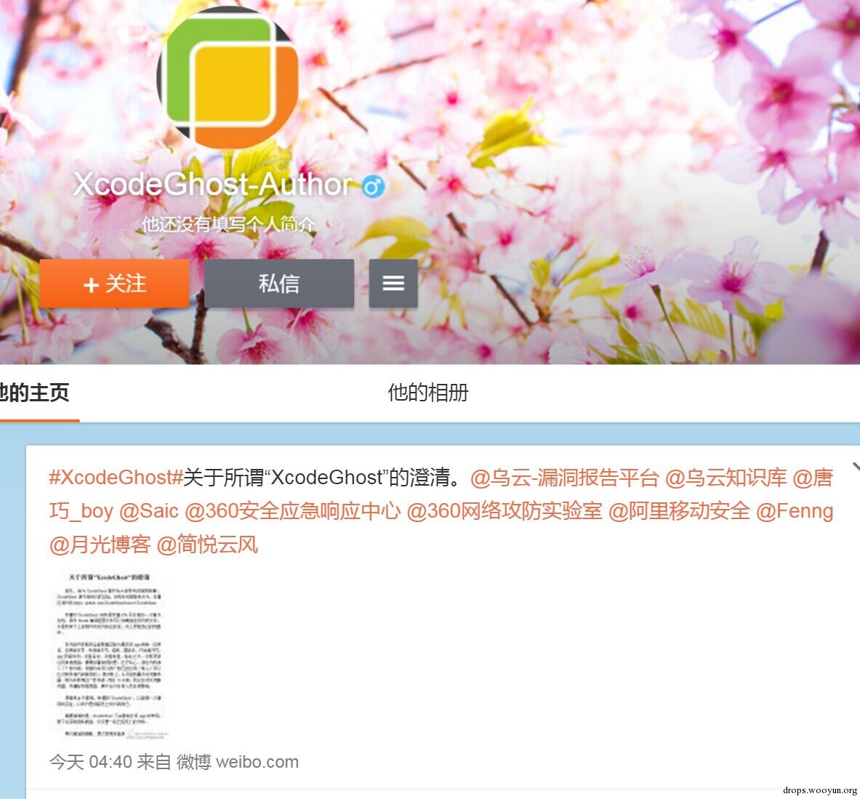Send a private message via 私信
This screenshot has height=799, width=860.
click(x=279, y=284)
